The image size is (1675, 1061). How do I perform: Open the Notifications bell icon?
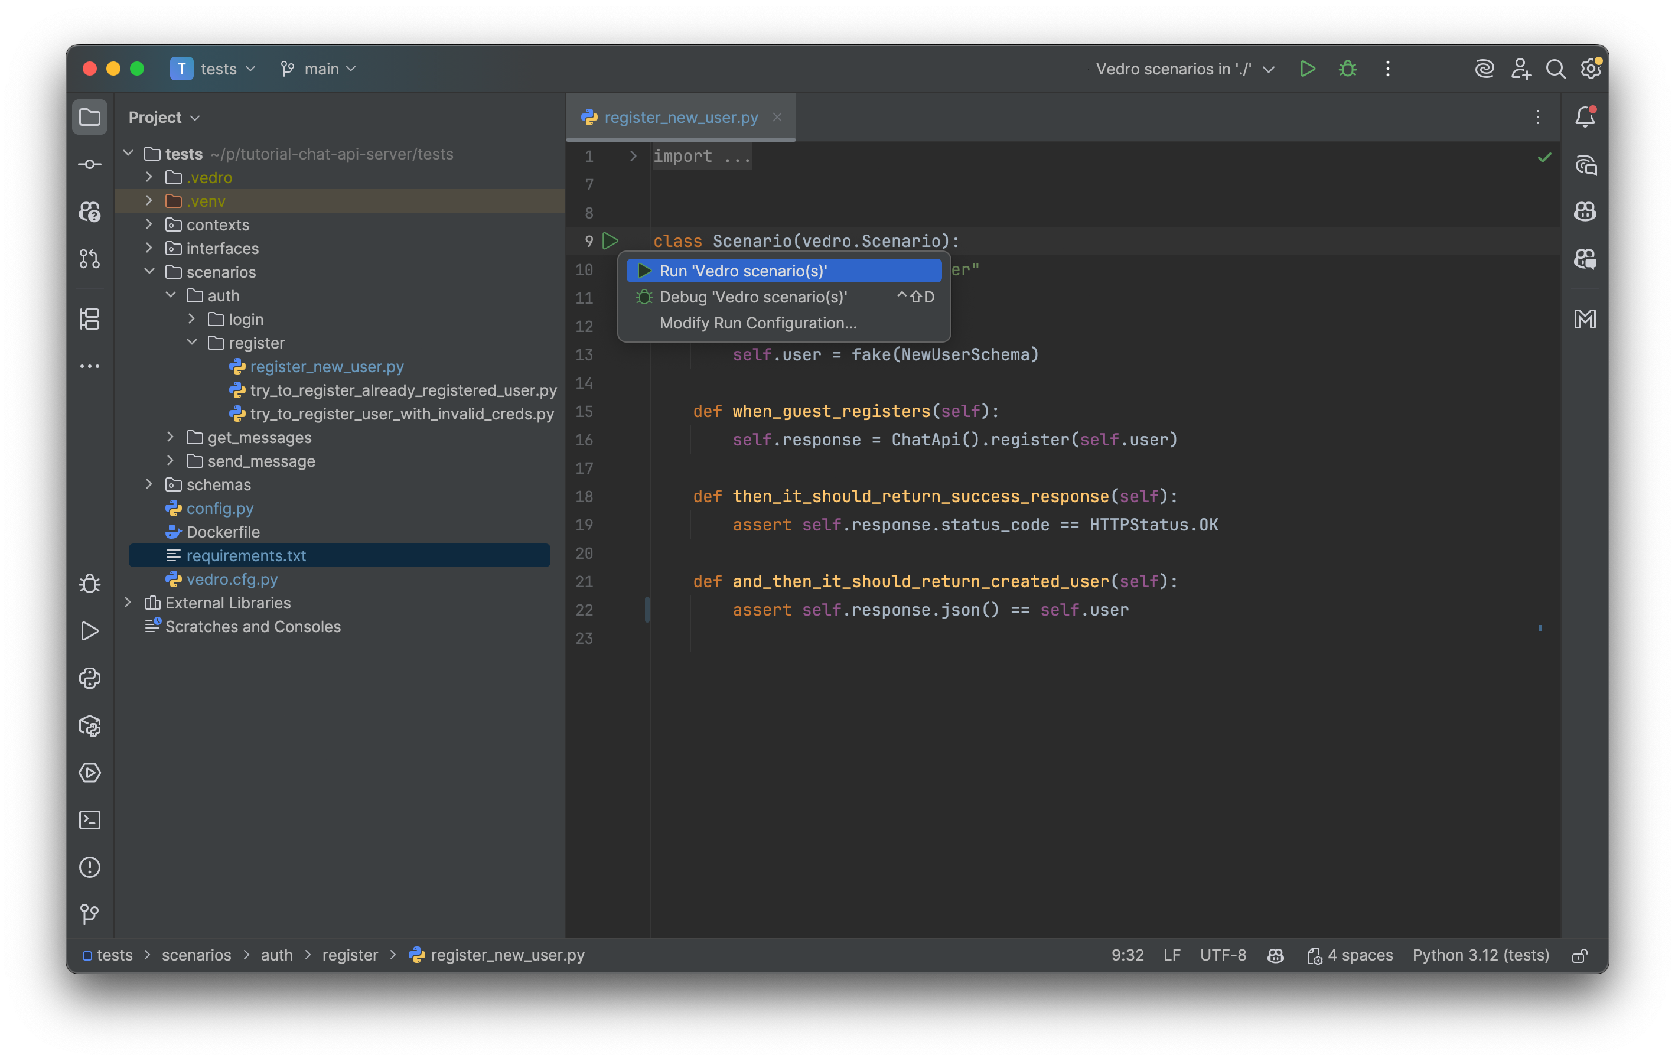pos(1585,117)
